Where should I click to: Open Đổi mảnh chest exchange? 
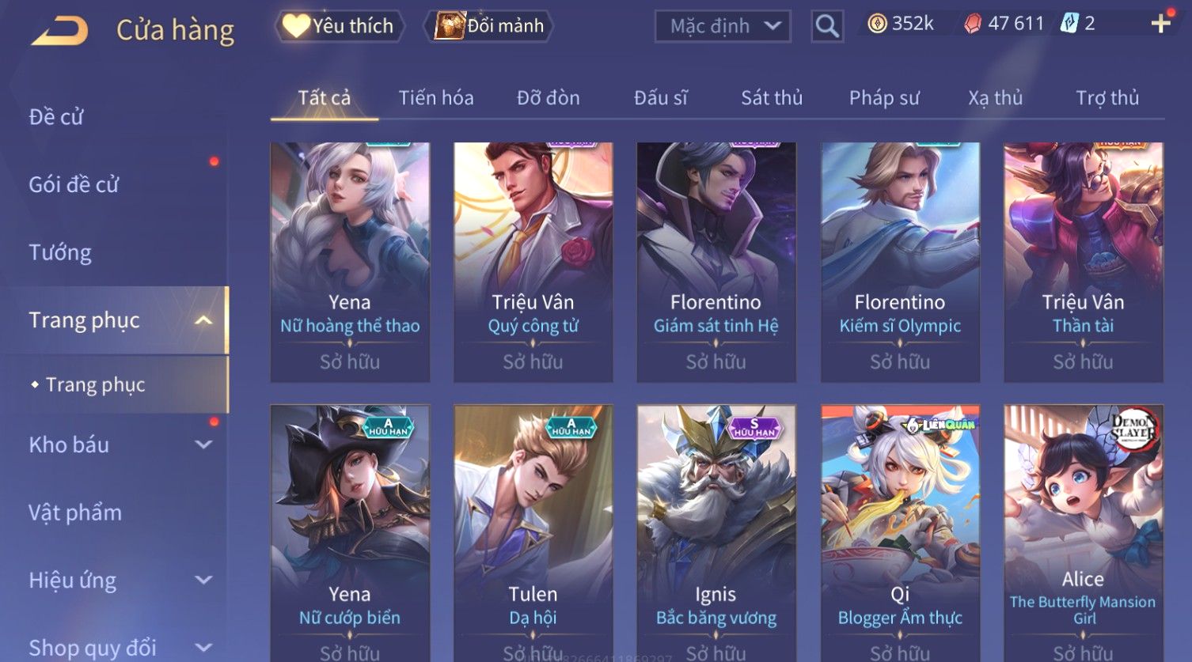click(488, 26)
